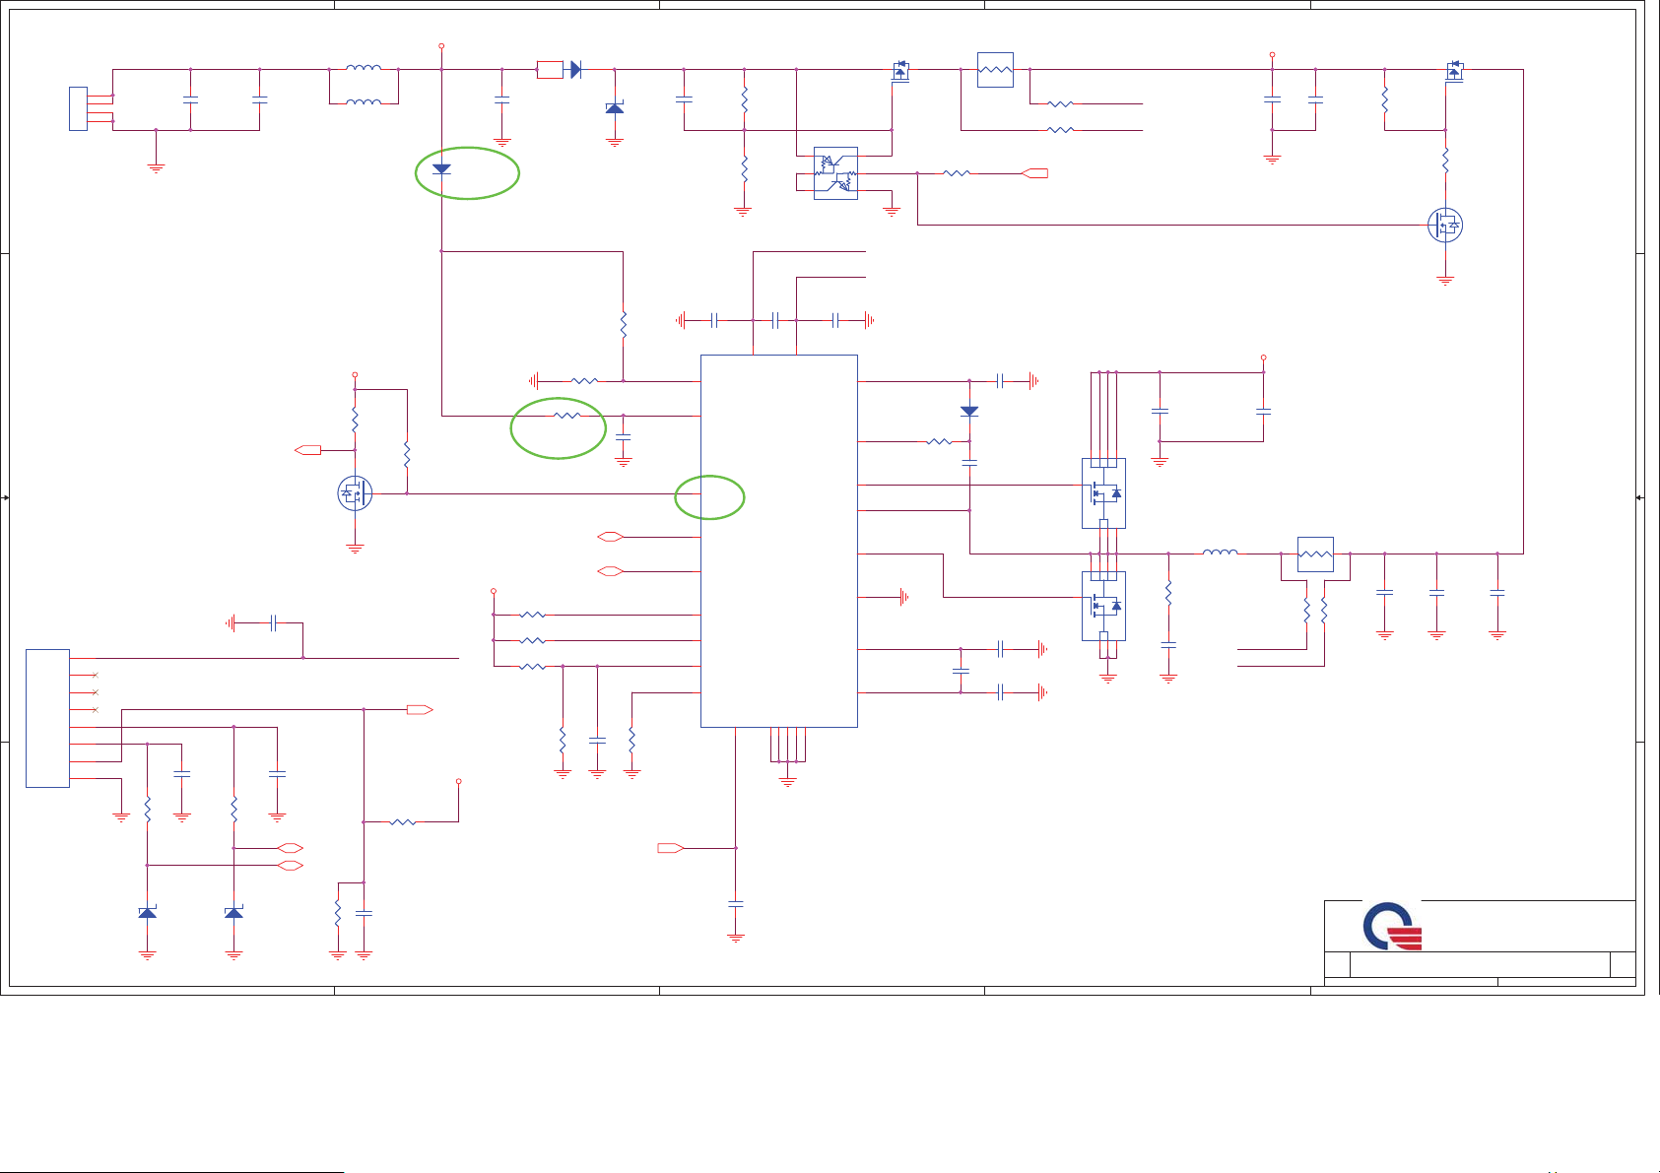The width and height of the screenshot is (1660, 1173).
Task: Click the off-page port below the IC
Action: pyautogui.click(x=671, y=848)
